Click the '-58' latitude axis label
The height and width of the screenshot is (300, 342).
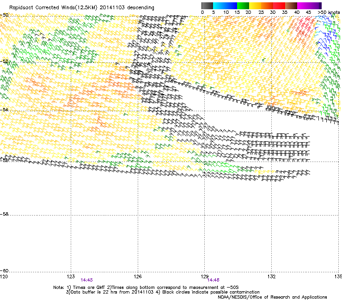[x=4, y=214]
